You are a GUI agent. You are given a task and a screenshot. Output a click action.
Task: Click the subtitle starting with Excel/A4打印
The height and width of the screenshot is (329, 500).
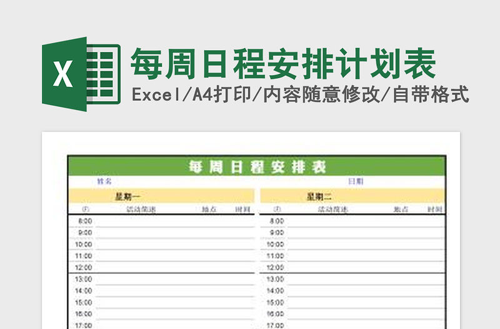(301, 95)
